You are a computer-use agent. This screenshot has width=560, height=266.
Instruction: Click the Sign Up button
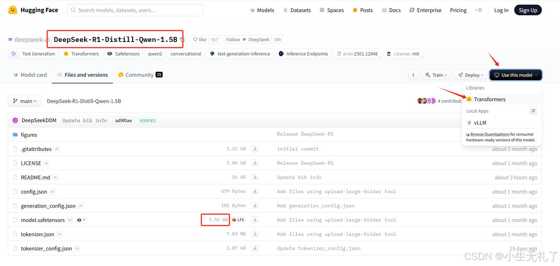pos(528,10)
